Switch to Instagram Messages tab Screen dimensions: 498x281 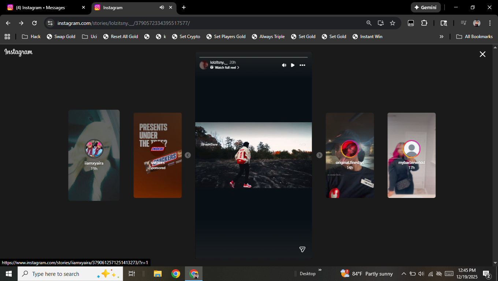(x=46, y=7)
